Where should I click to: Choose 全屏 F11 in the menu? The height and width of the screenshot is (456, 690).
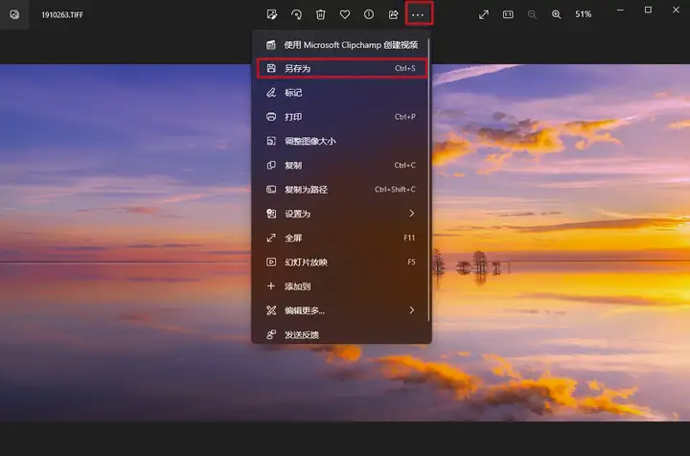pyautogui.click(x=341, y=238)
